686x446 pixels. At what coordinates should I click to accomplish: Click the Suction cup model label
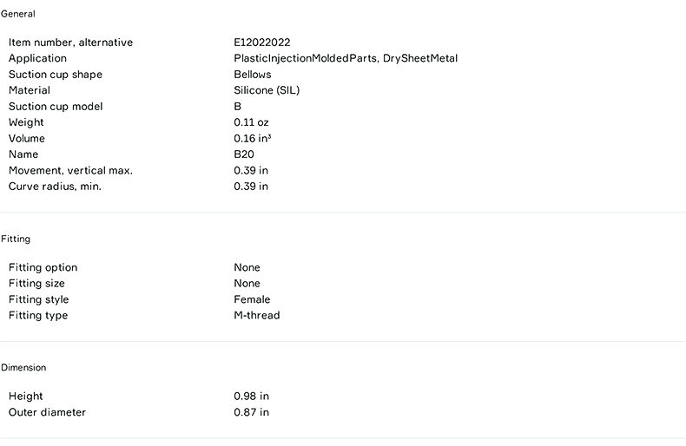56,107
